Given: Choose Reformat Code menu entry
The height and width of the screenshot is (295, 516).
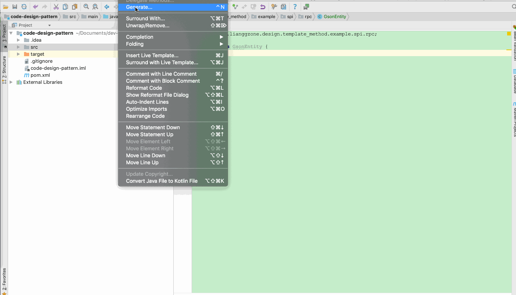Looking at the screenshot, I should coord(144,88).
